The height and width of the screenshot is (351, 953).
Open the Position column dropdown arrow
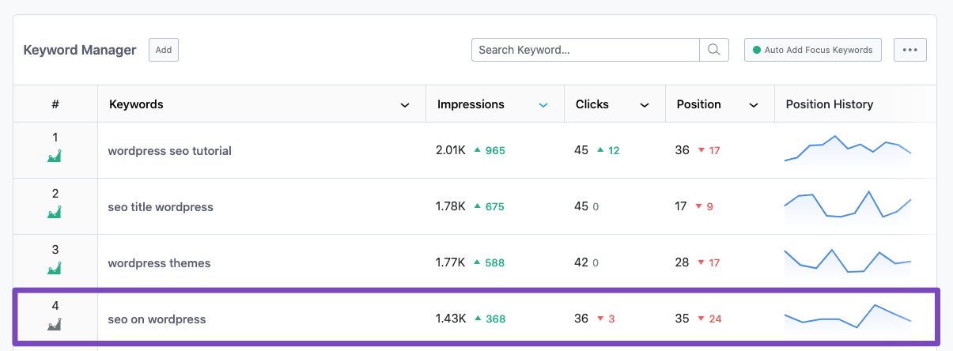754,105
